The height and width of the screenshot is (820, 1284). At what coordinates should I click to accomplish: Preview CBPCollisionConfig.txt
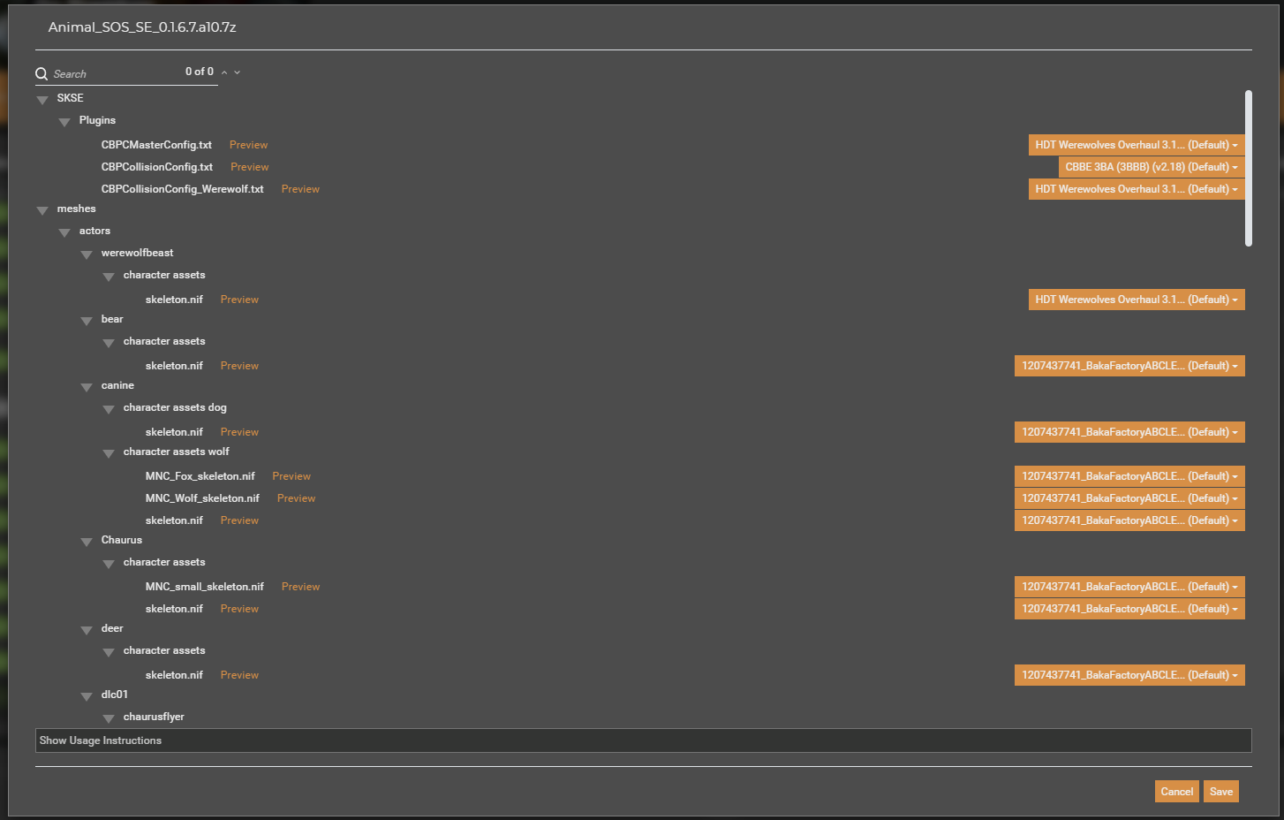point(250,167)
